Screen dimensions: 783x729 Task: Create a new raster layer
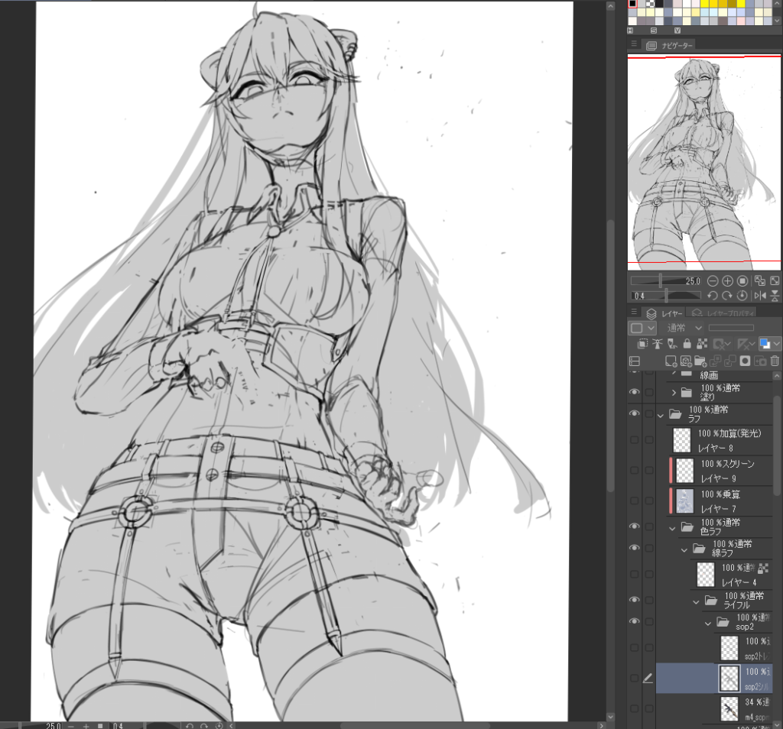(x=671, y=361)
